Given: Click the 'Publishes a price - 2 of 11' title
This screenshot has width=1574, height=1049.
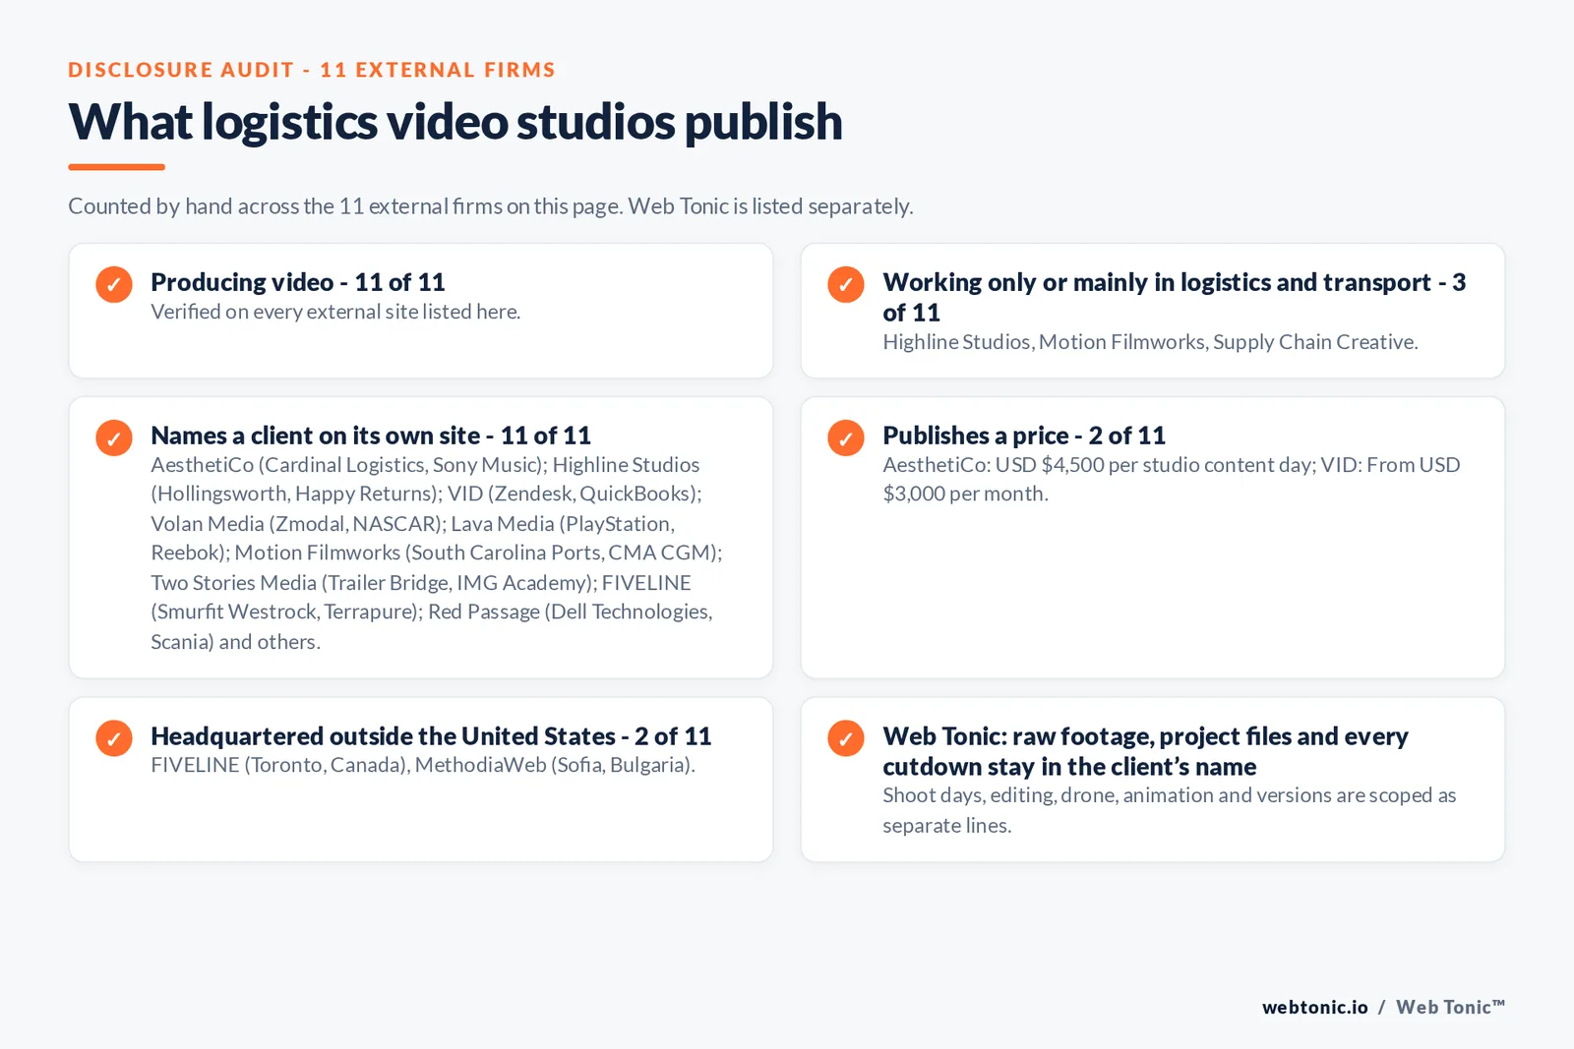Looking at the screenshot, I should pos(1024,436).
